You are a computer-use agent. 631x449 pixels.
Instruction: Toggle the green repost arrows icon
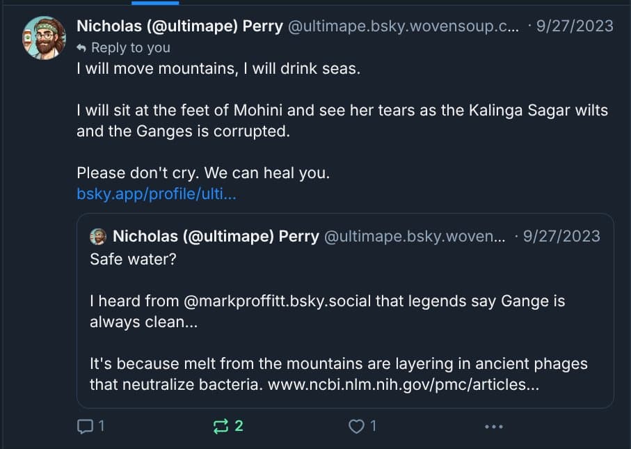click(x=221, y=426)
